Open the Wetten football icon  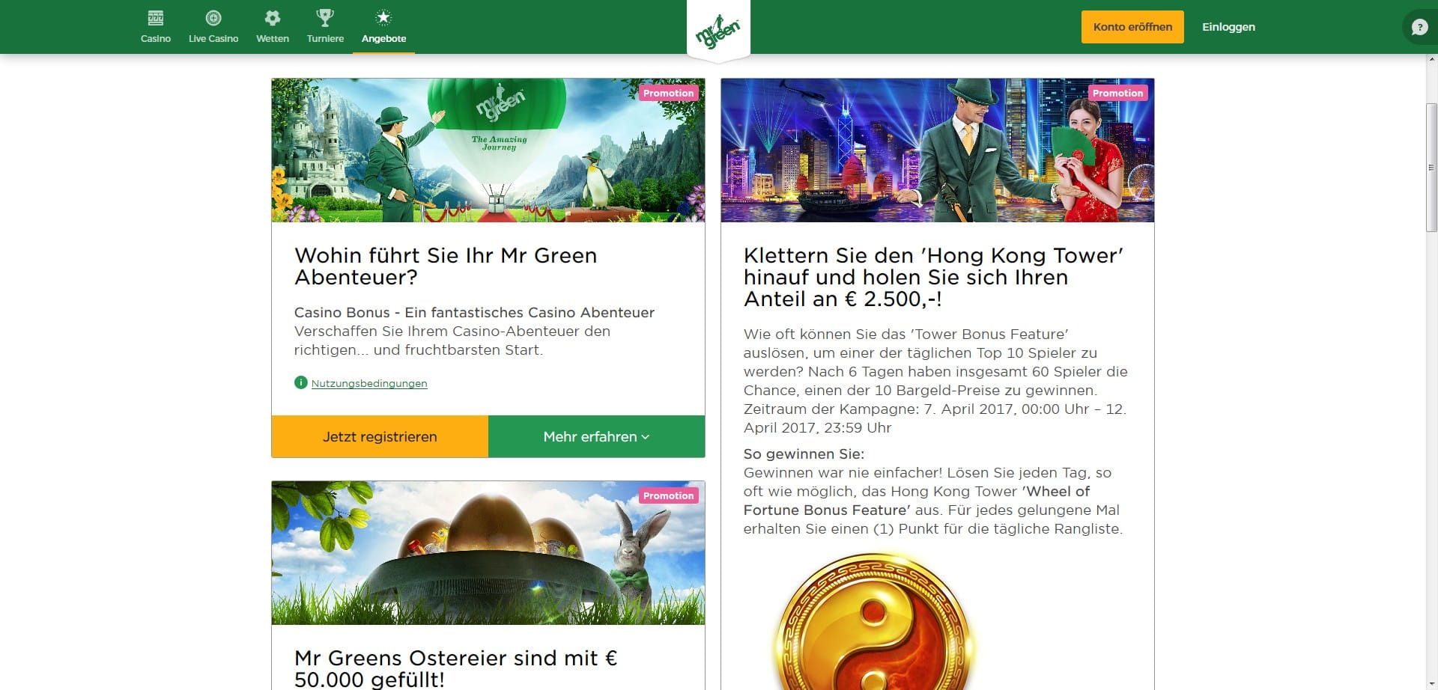(273, 19)
